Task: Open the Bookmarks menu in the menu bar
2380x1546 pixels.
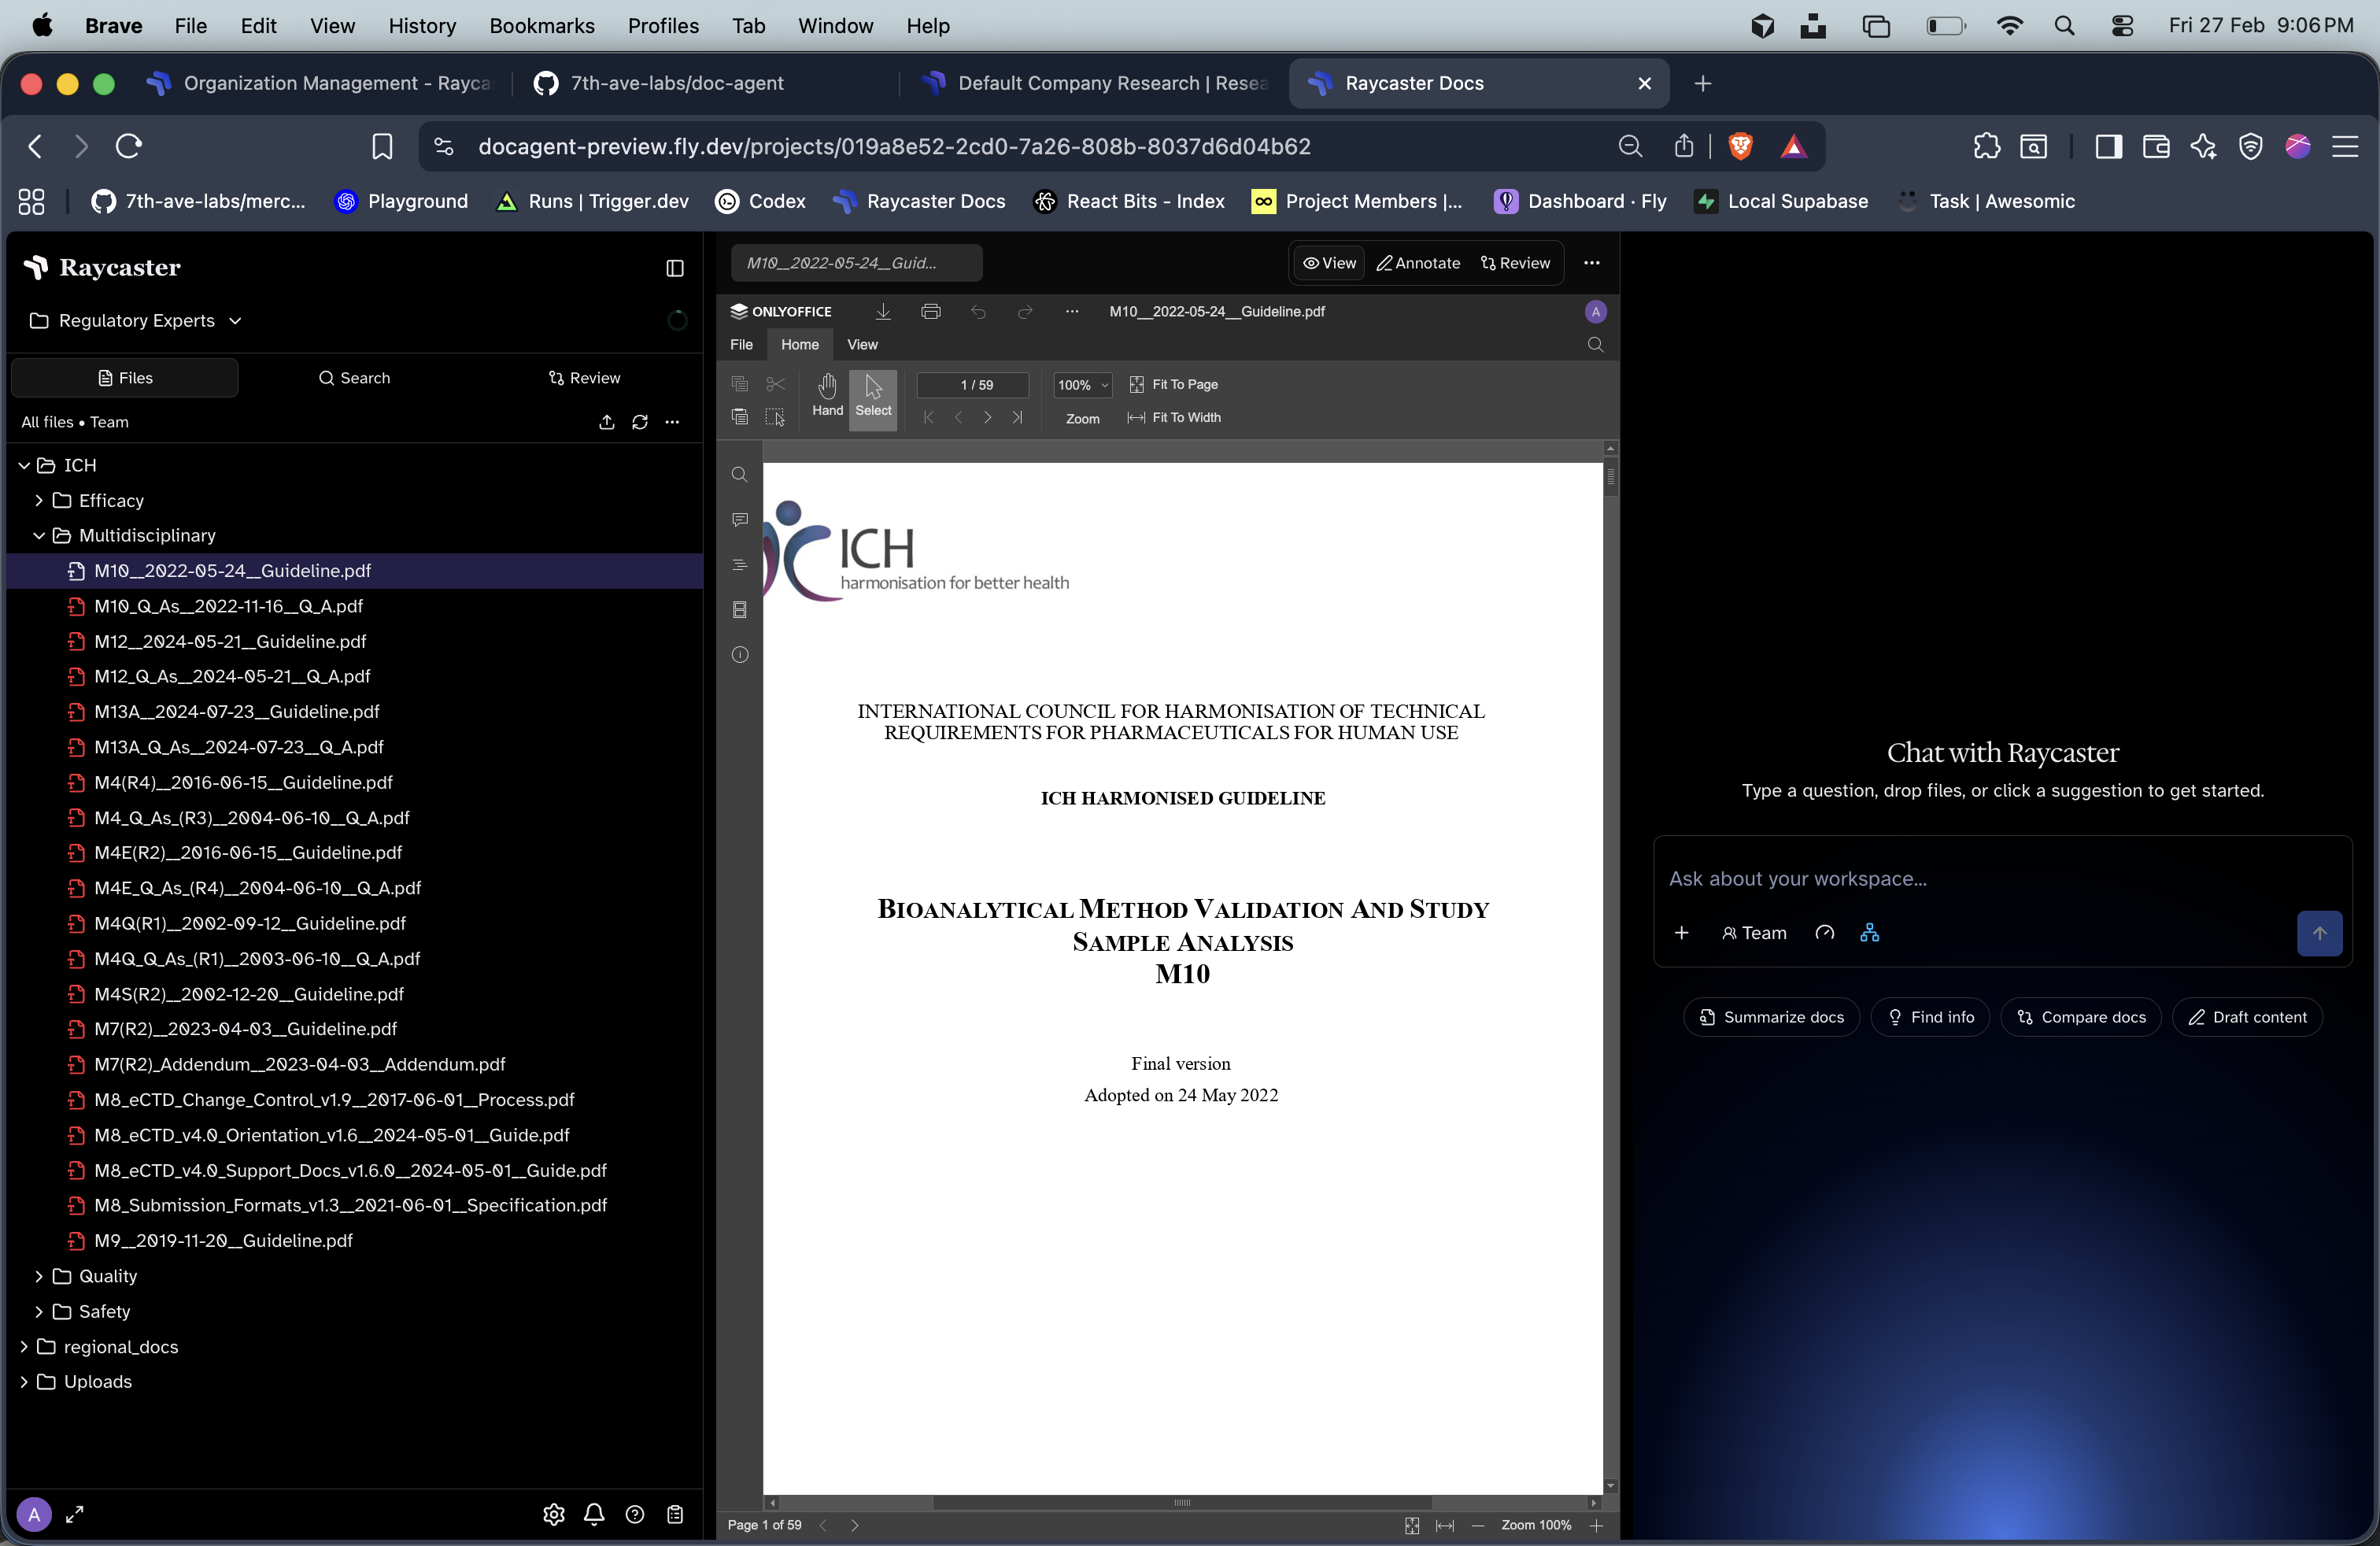Action: pyautogui.click(x=541, y=26)
